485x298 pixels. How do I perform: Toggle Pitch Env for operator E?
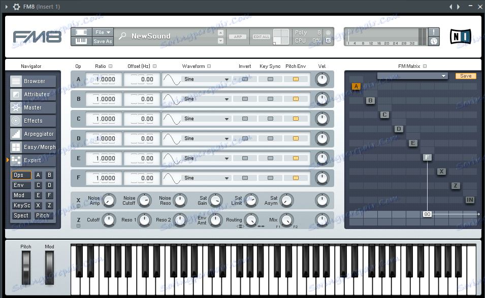coord(296,158)
